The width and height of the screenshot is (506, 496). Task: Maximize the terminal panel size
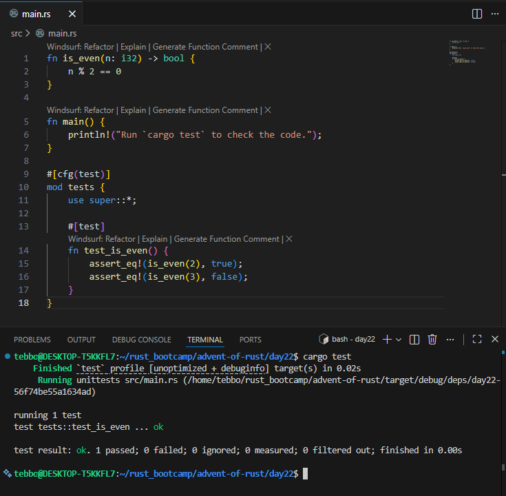click(477, 339)
